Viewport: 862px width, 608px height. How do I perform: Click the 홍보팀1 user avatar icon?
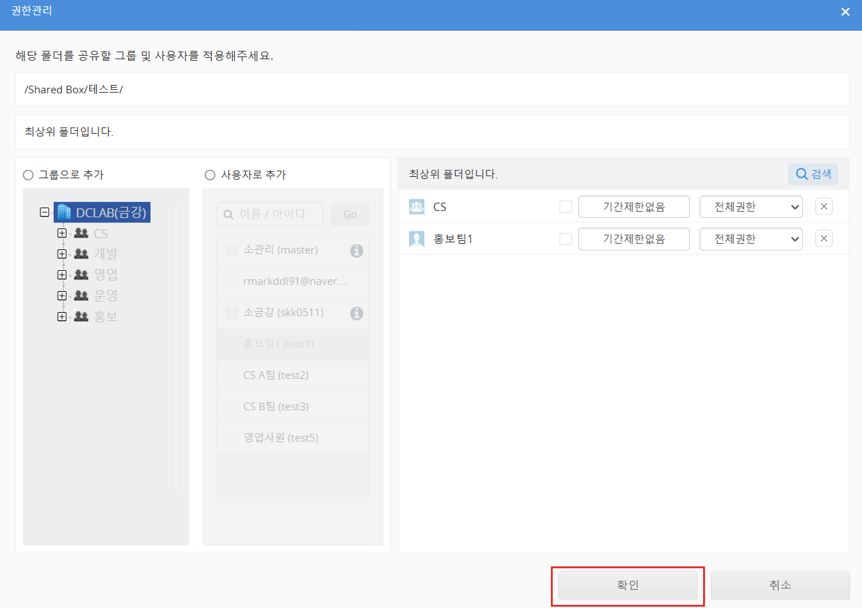point(417,239)
